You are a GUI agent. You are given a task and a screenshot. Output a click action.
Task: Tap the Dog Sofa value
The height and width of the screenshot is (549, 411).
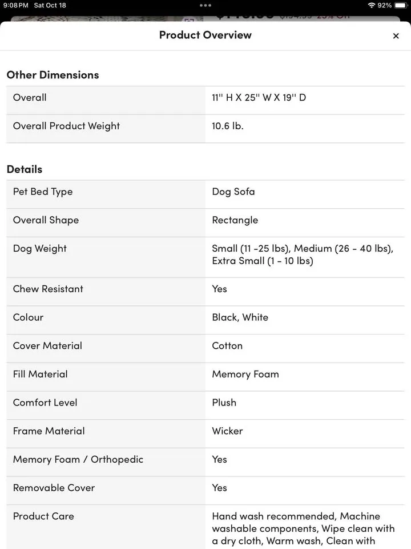[233, 192]
